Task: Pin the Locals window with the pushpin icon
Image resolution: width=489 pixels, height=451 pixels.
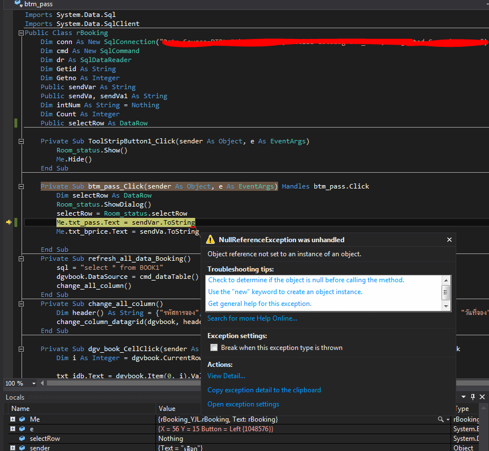Action: (x=473, y=397)
